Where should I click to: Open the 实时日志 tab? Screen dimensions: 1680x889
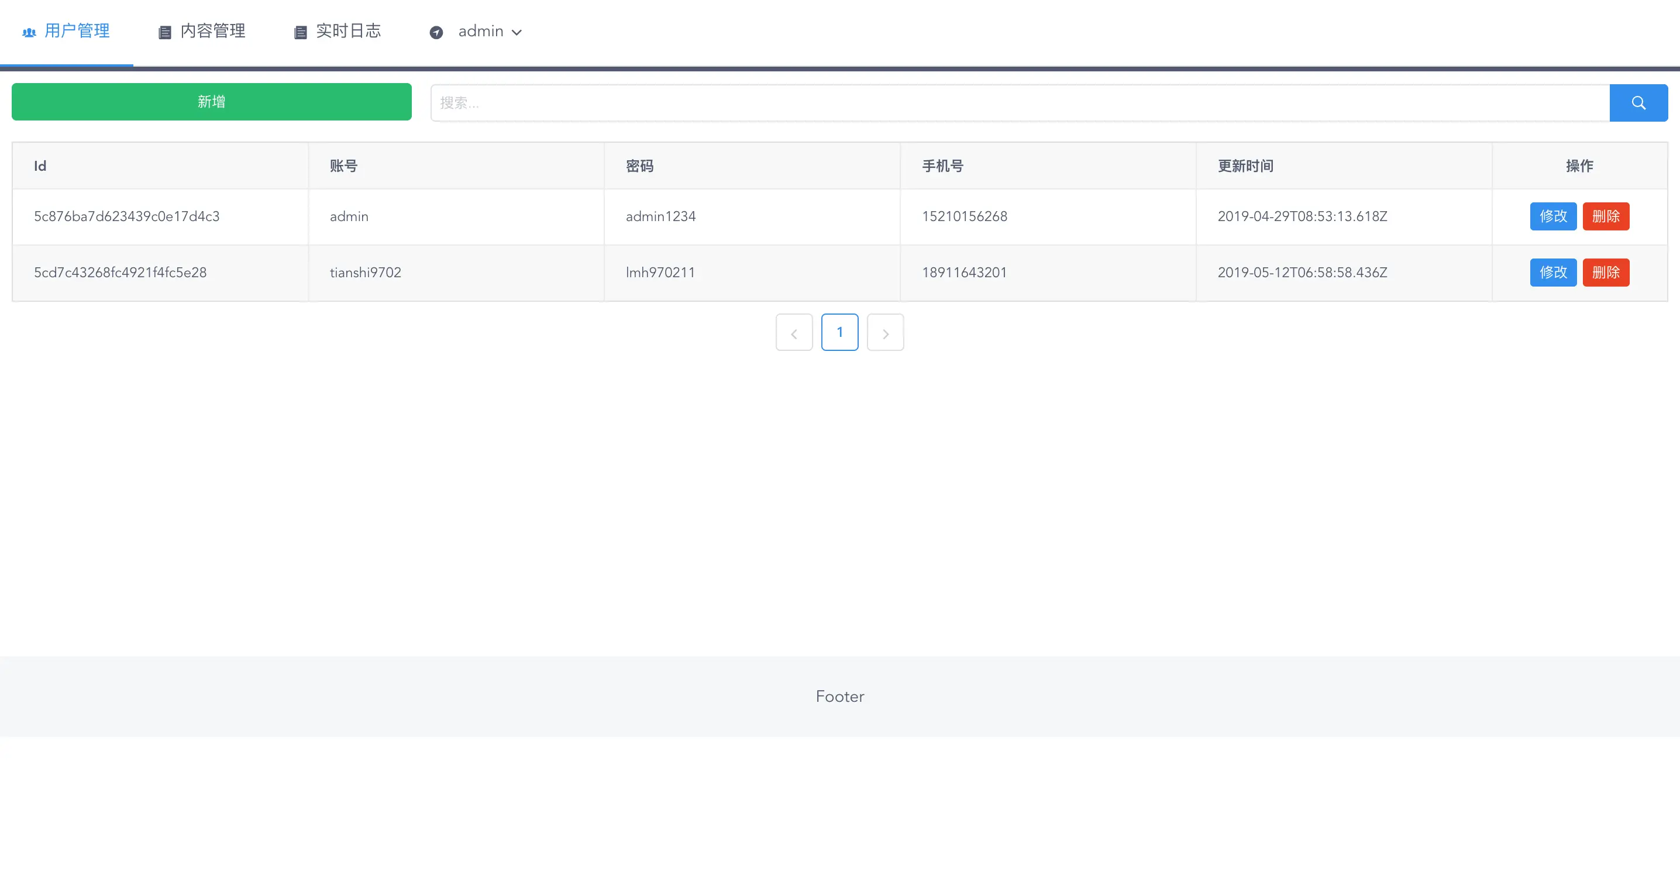click(348, 30)
